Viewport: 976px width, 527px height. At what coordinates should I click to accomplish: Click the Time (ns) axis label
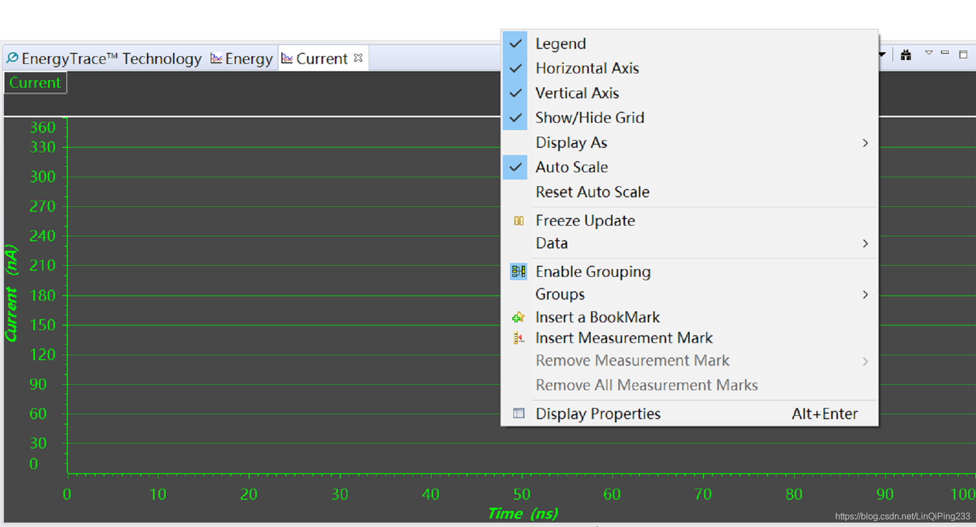coord(523,513)
